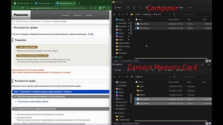Follow Download breadcrumb link

(x=47, y=22)
